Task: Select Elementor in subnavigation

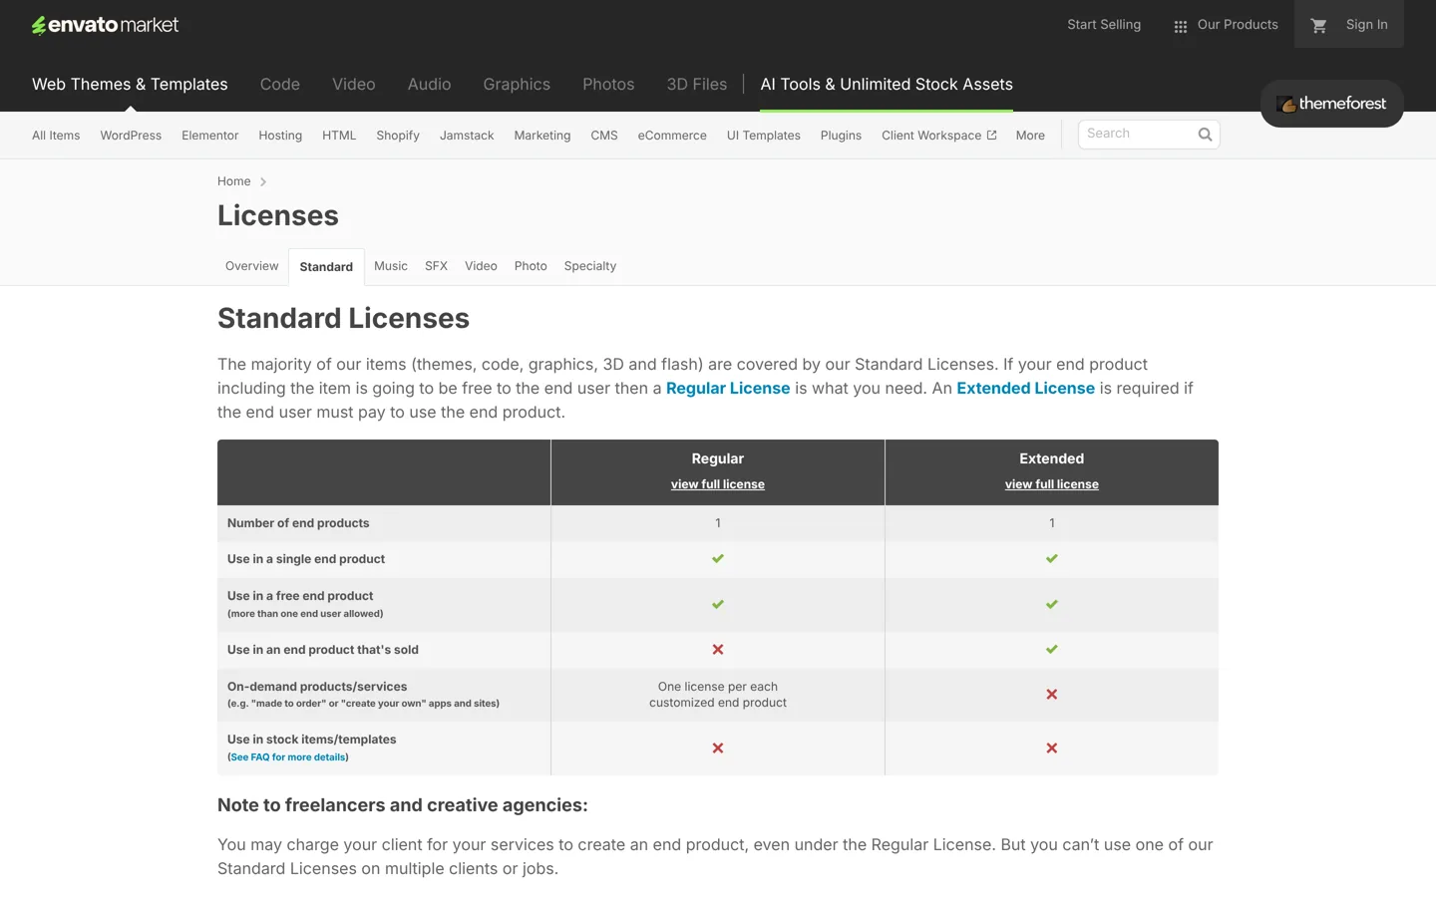Action: (210, 136)
